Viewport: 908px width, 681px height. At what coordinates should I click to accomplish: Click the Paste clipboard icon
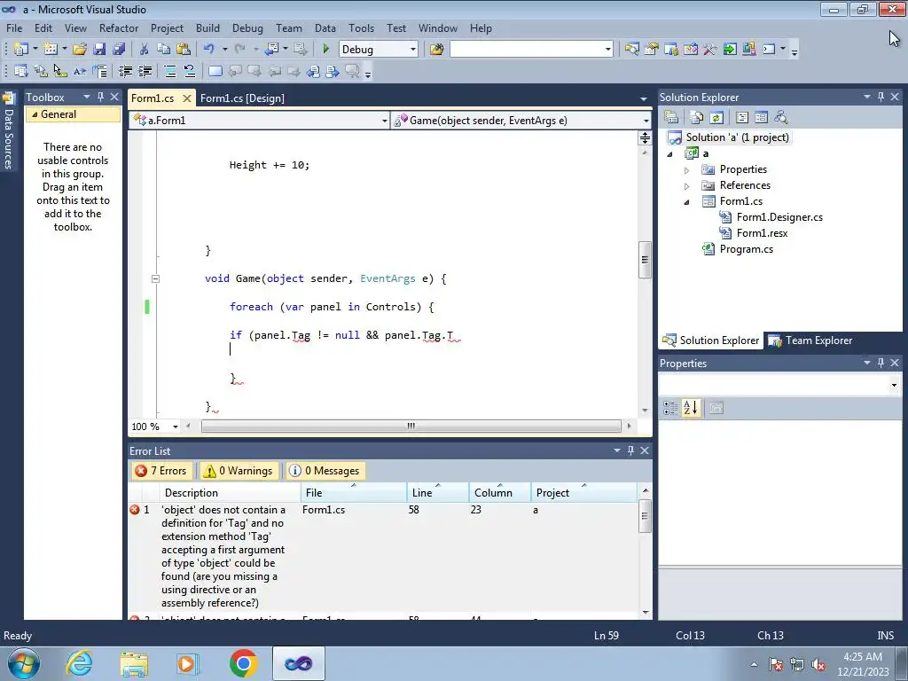pyautogui.click(x=184, y=50)
